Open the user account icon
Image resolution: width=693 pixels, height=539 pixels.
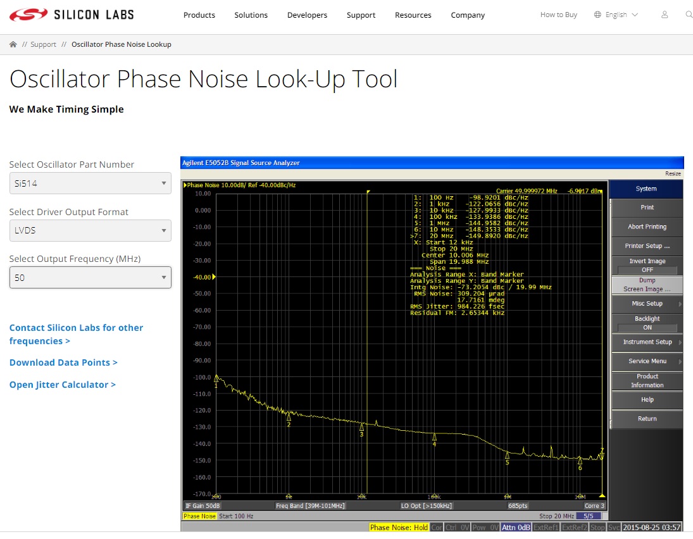665,15
